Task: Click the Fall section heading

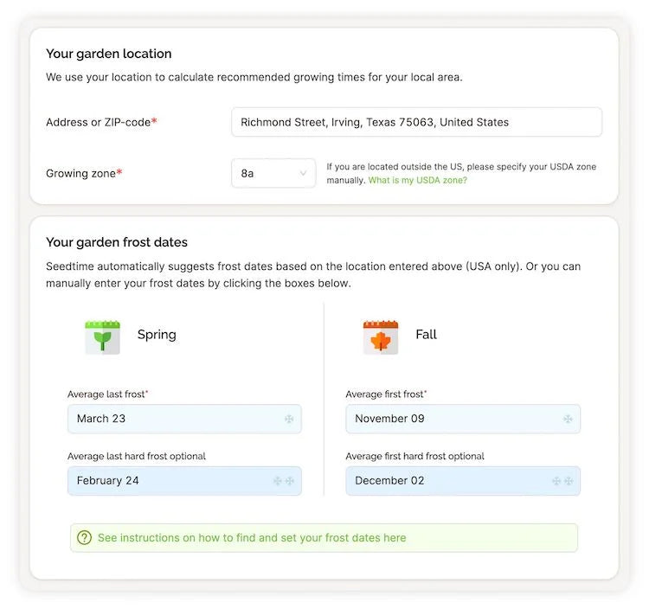Action: click(426, 334)
